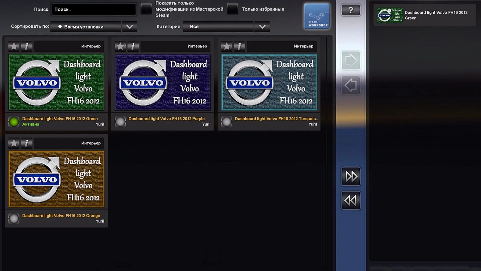Click the 'Активна' status text
This screenshot has height=271, width=481.
[31, 124]
